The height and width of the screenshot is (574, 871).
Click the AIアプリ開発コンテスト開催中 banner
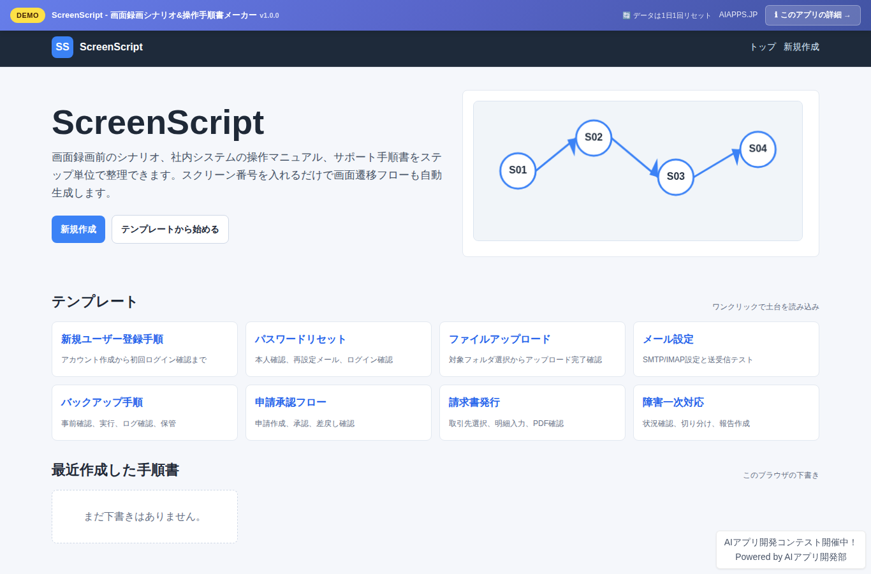click(791, 542)
